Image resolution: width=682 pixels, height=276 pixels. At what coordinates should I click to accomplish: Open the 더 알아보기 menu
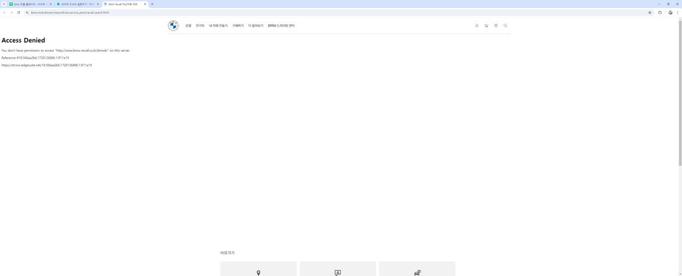pyautogui.click(x=256, y=26)
